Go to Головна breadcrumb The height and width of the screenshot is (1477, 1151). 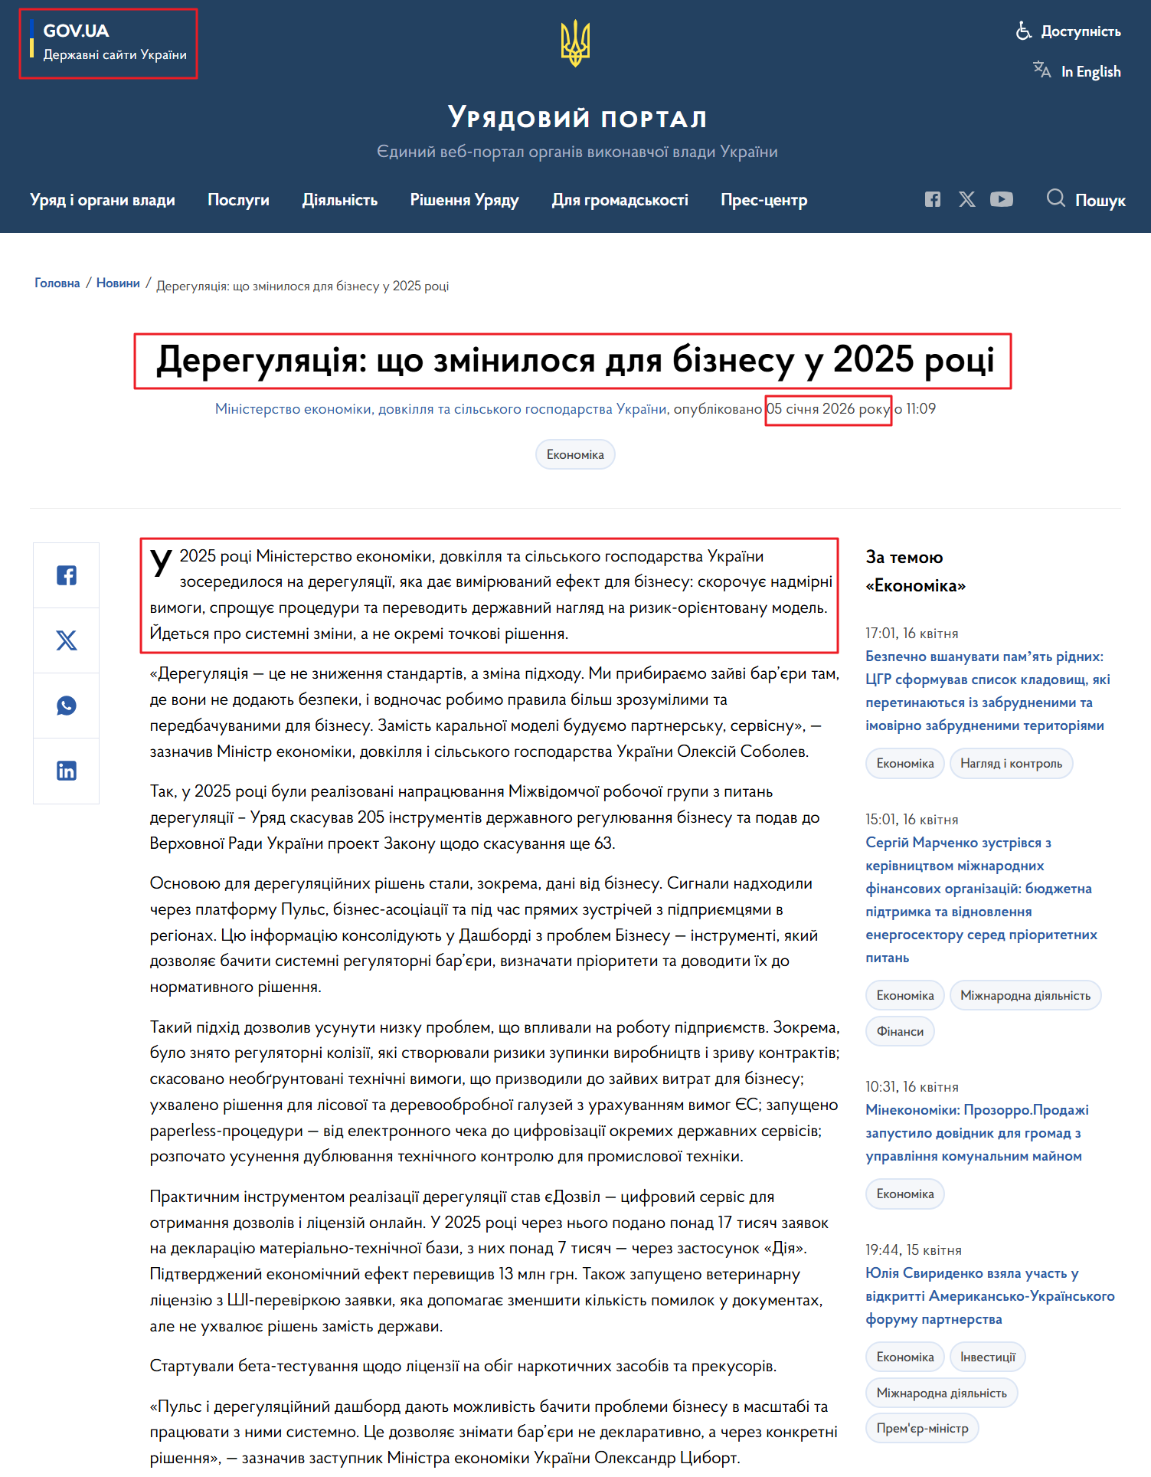(57, 283)
